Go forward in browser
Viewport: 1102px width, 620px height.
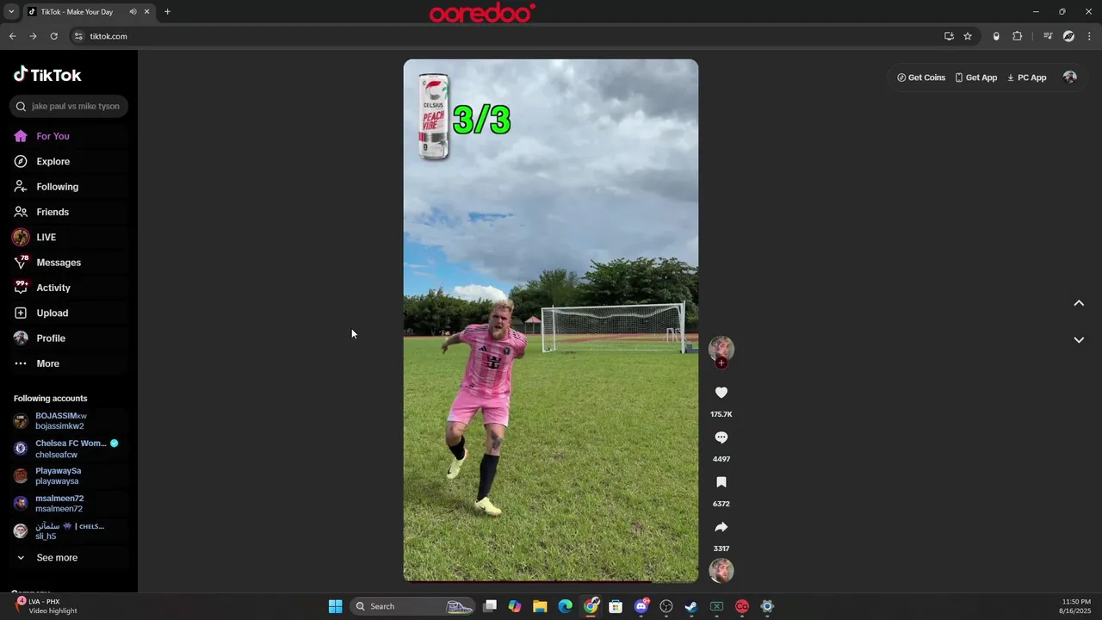pos(33,36)
